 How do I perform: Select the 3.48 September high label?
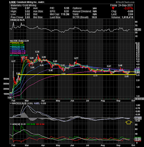point(120,65)
